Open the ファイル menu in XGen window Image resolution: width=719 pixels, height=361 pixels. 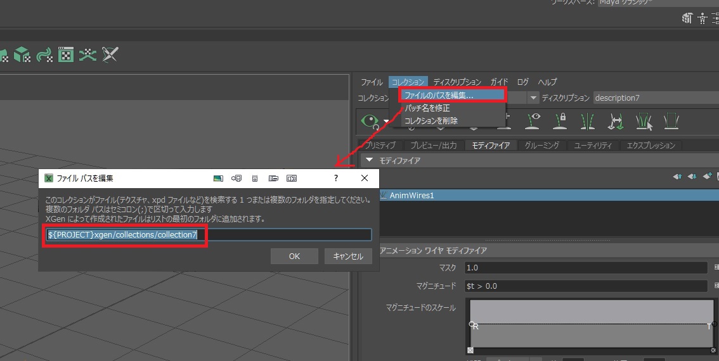point(372,82)
